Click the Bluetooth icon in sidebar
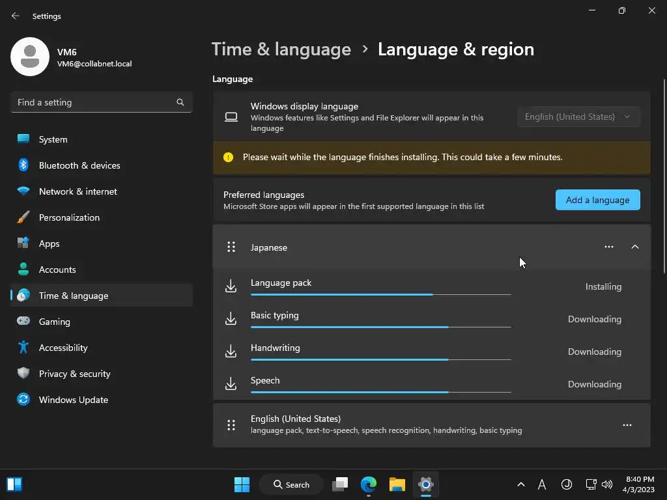 tap(23, 165)
